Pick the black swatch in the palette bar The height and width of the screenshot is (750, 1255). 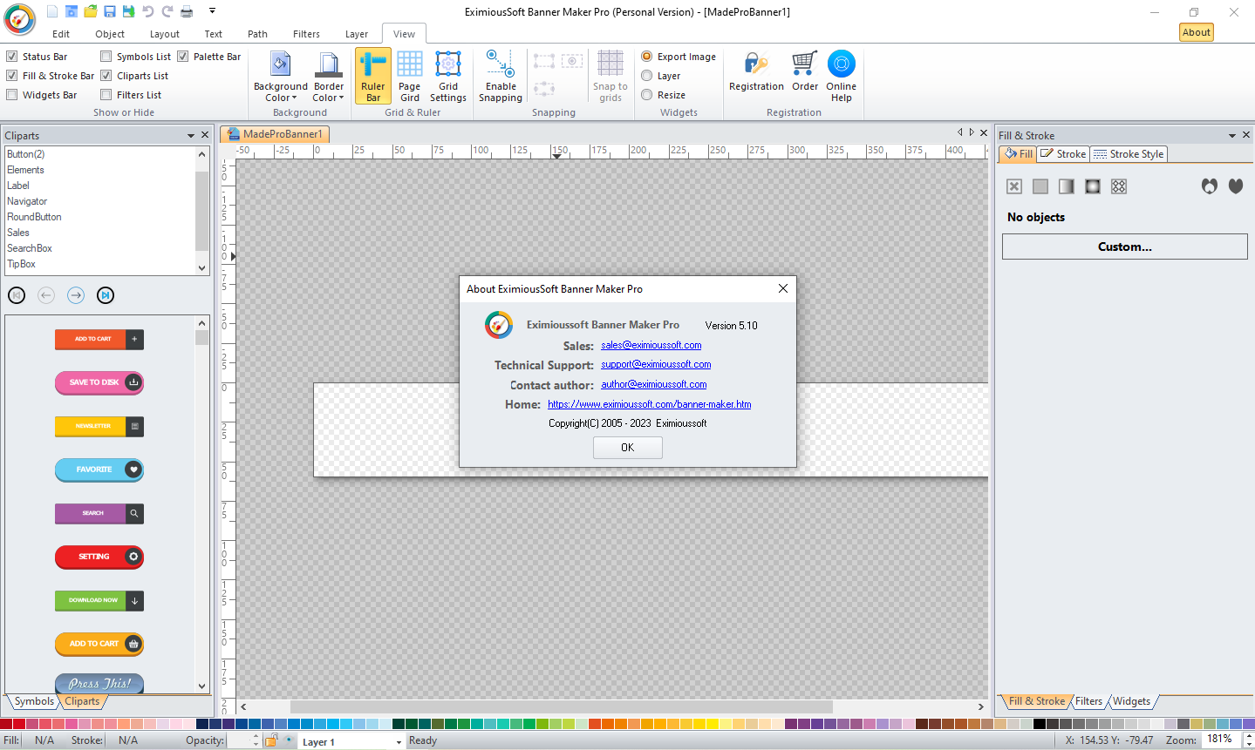[x=1040, y=724]
